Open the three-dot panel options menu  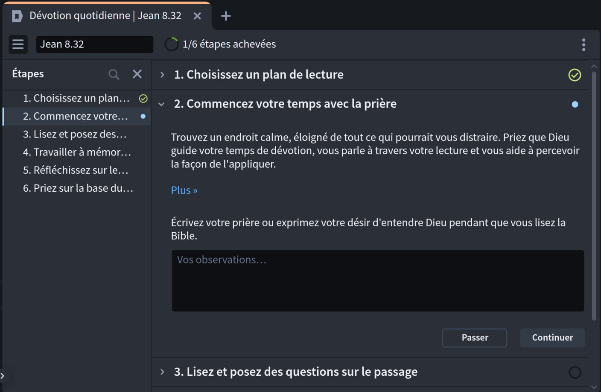[x=583, y=44]
